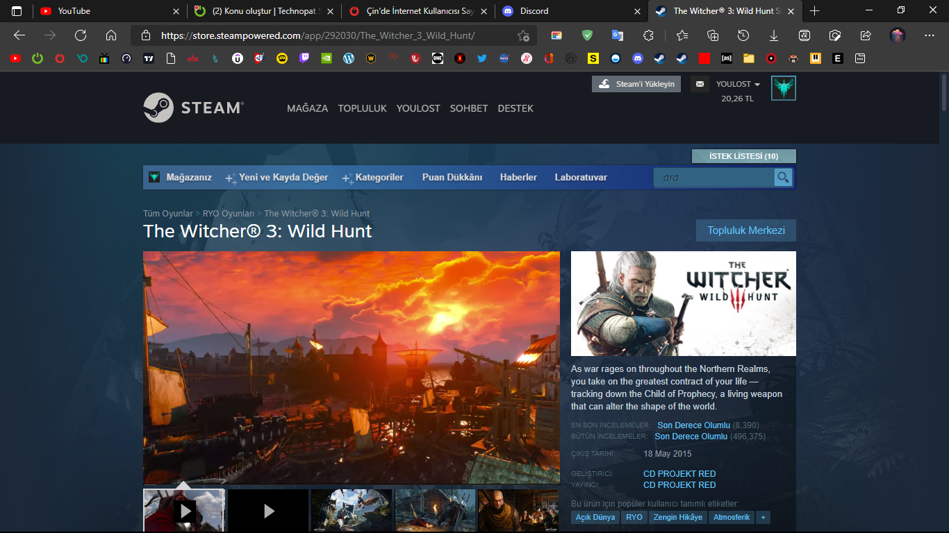Go back with the browser back arrow
The width and height of the screenshot is (949, 533).
tap(19, 35)
